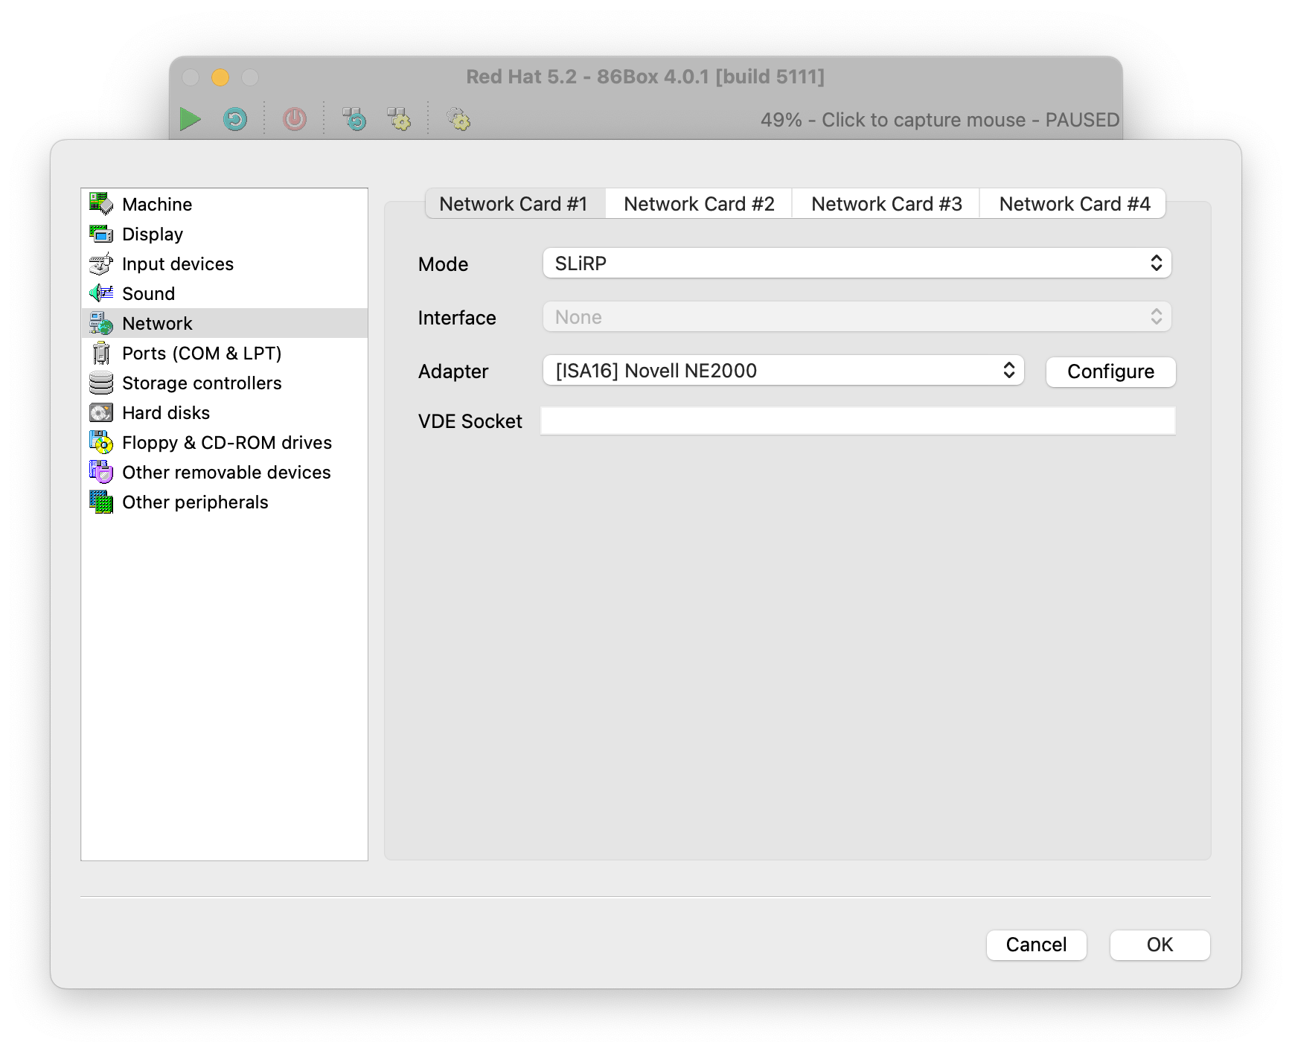Confirm settings with the OK button
The height and width of the screenshot is (1051, 1292).
[x=1160, y=945]
